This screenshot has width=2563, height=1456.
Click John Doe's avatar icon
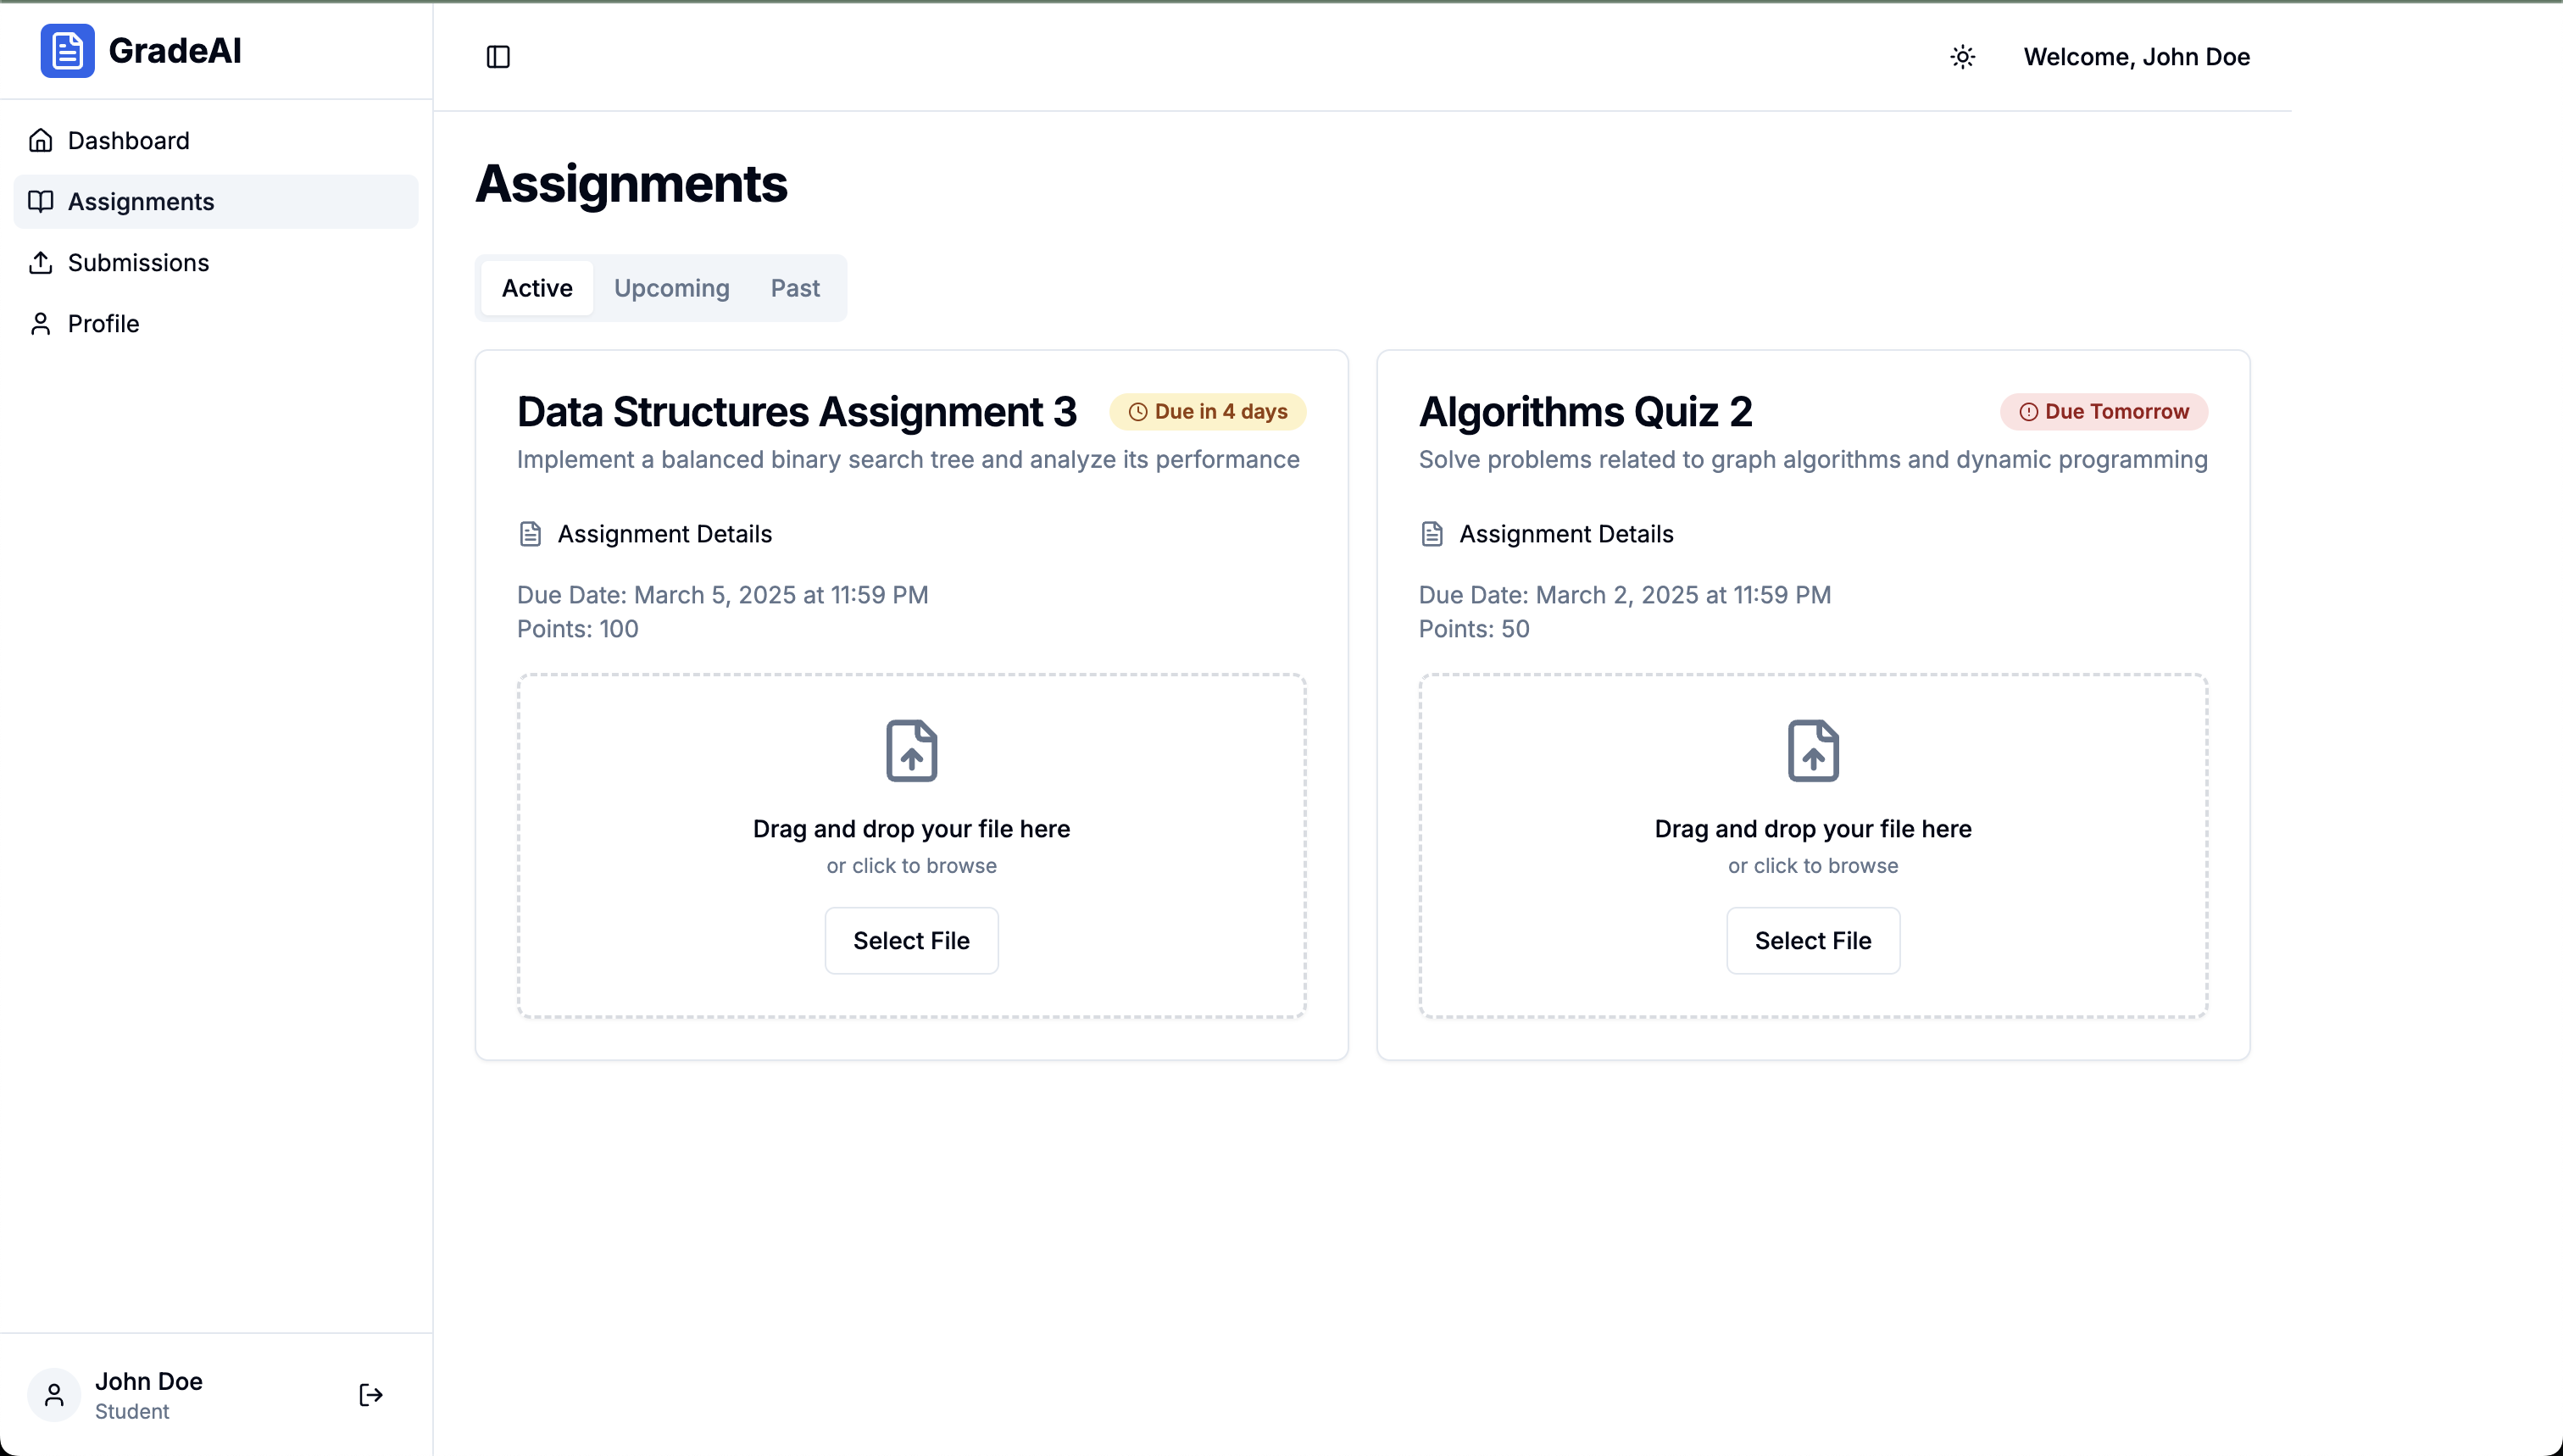54,1395
